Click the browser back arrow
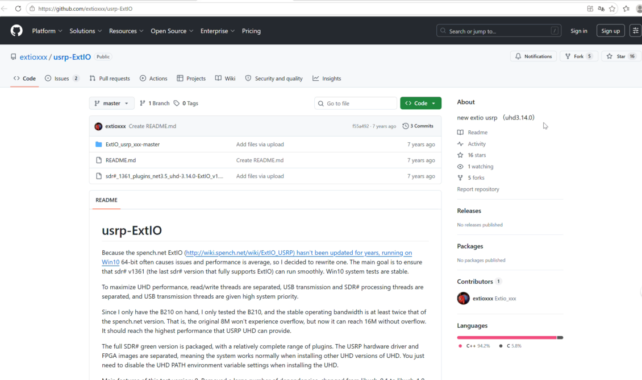This screenshot has height=380, width=642. [x=5, y=9]
